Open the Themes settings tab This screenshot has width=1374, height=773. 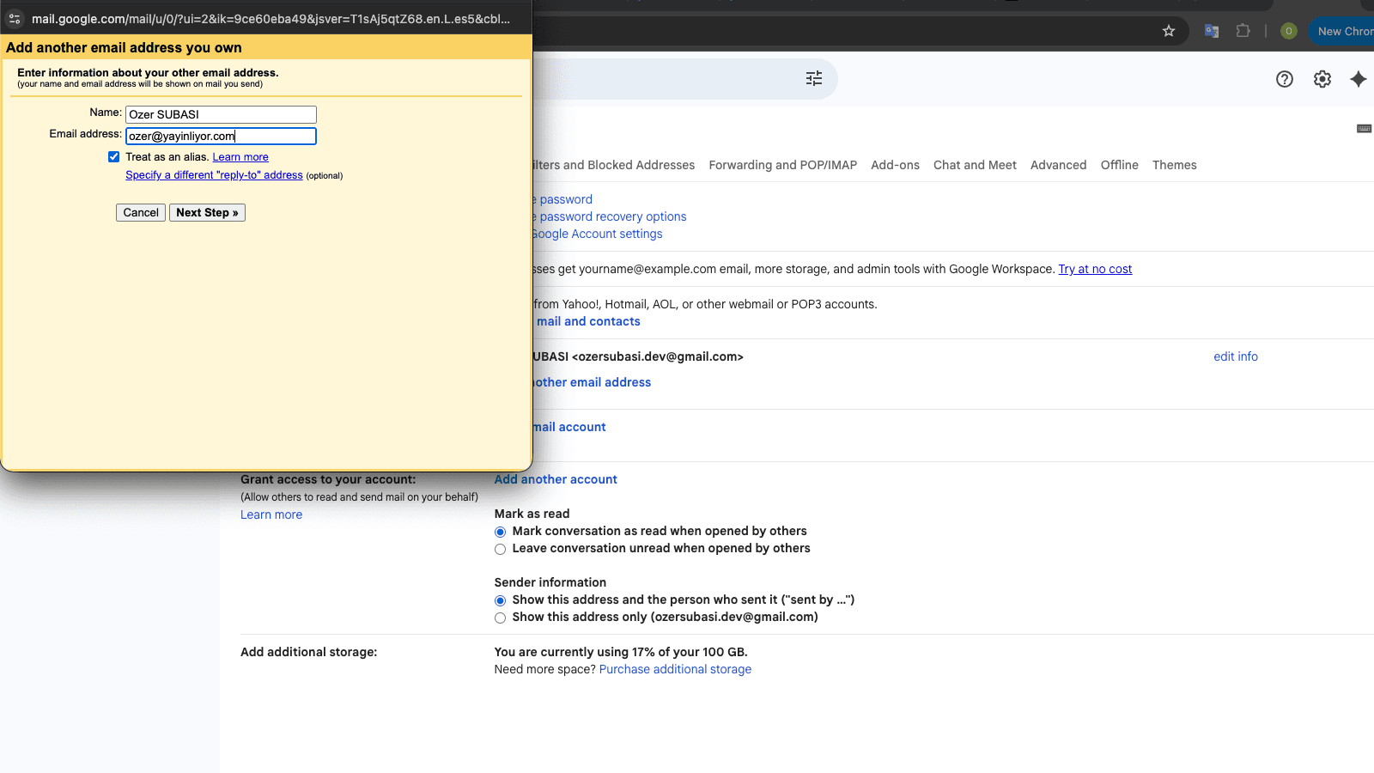tap(1174, 165)
